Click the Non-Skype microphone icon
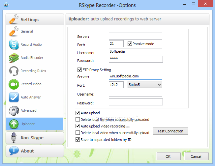 click(x=14, y=138)
